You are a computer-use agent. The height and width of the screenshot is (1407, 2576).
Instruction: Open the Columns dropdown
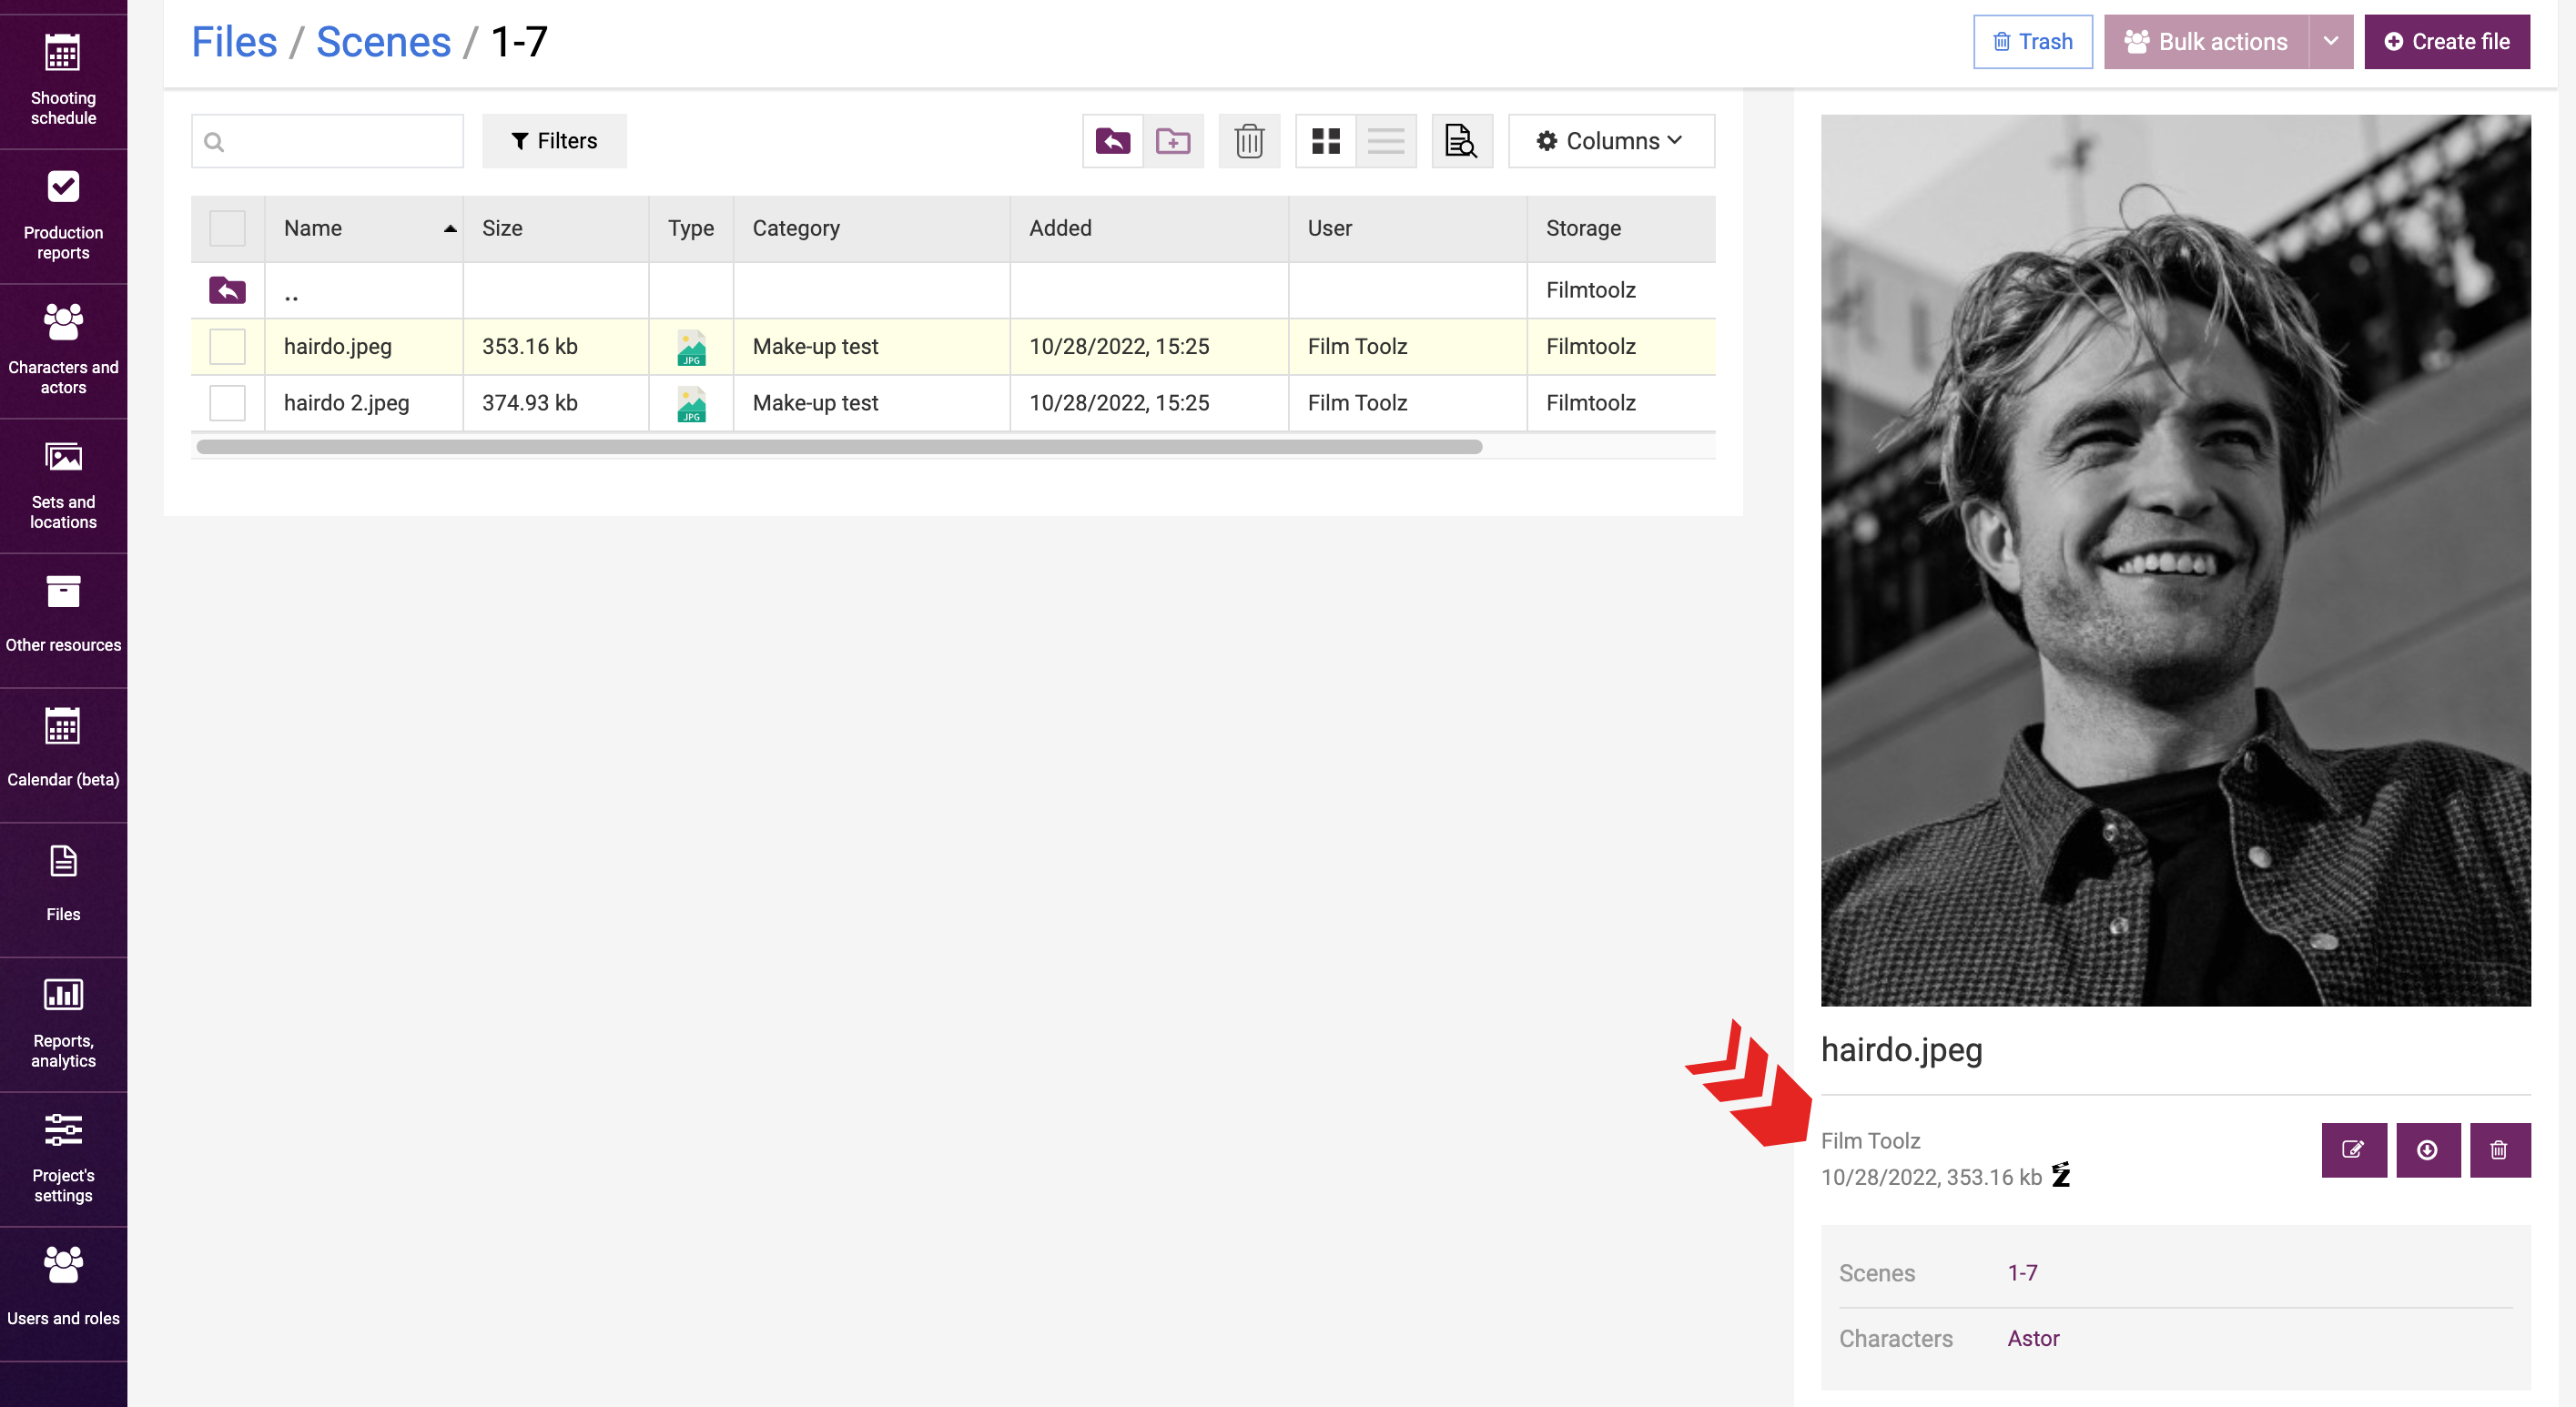pos(1611,141)
